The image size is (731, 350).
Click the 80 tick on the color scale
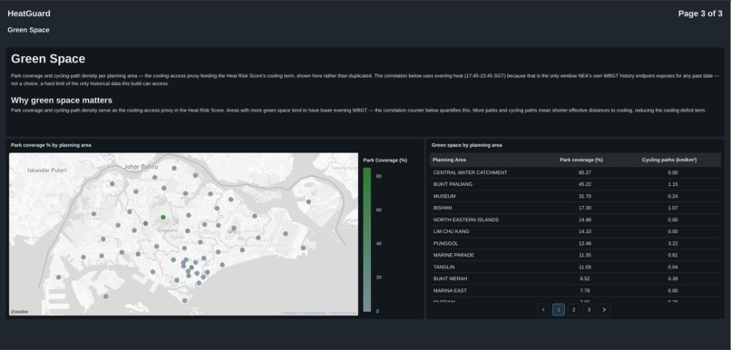[x=379, y=176]
